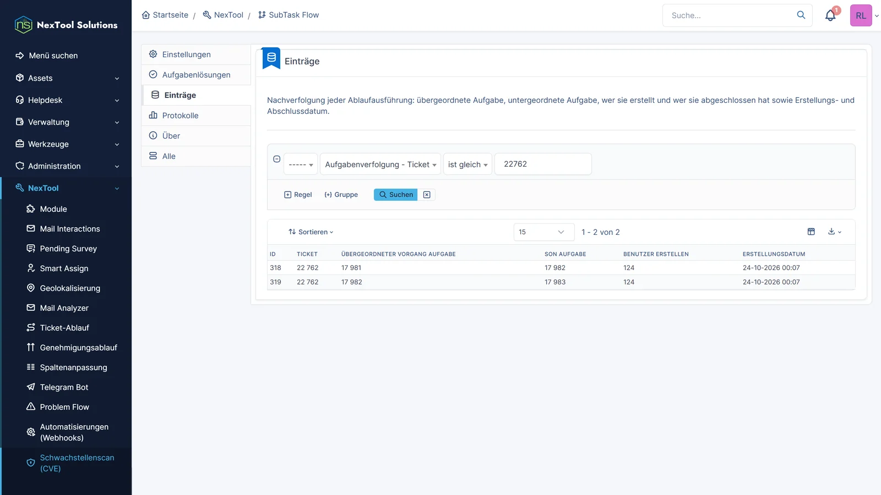The width and height of the screenshot is (881, 495).
Task: Open the export download menu
Action: point(835,232)
